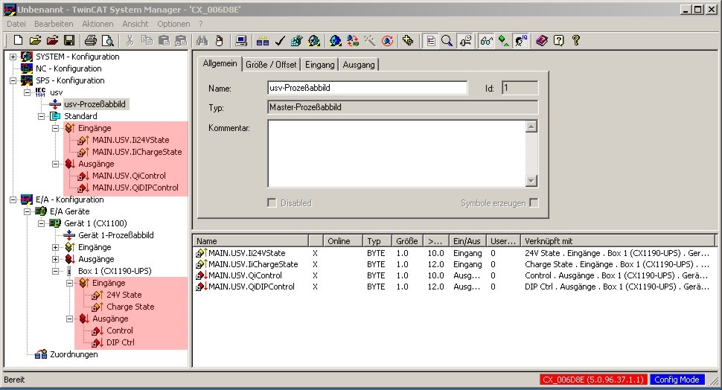722x390 pixels.
Task: Collapse the E/A Geräte node
Action: pyautogui.click(x=27, y=211)
